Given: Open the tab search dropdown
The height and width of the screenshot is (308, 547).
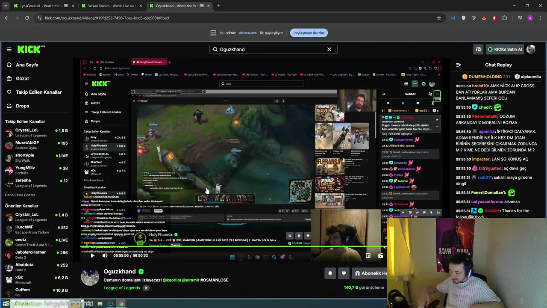Looking at the screenshot, I should pyautogui.click(x=6, y=6).
